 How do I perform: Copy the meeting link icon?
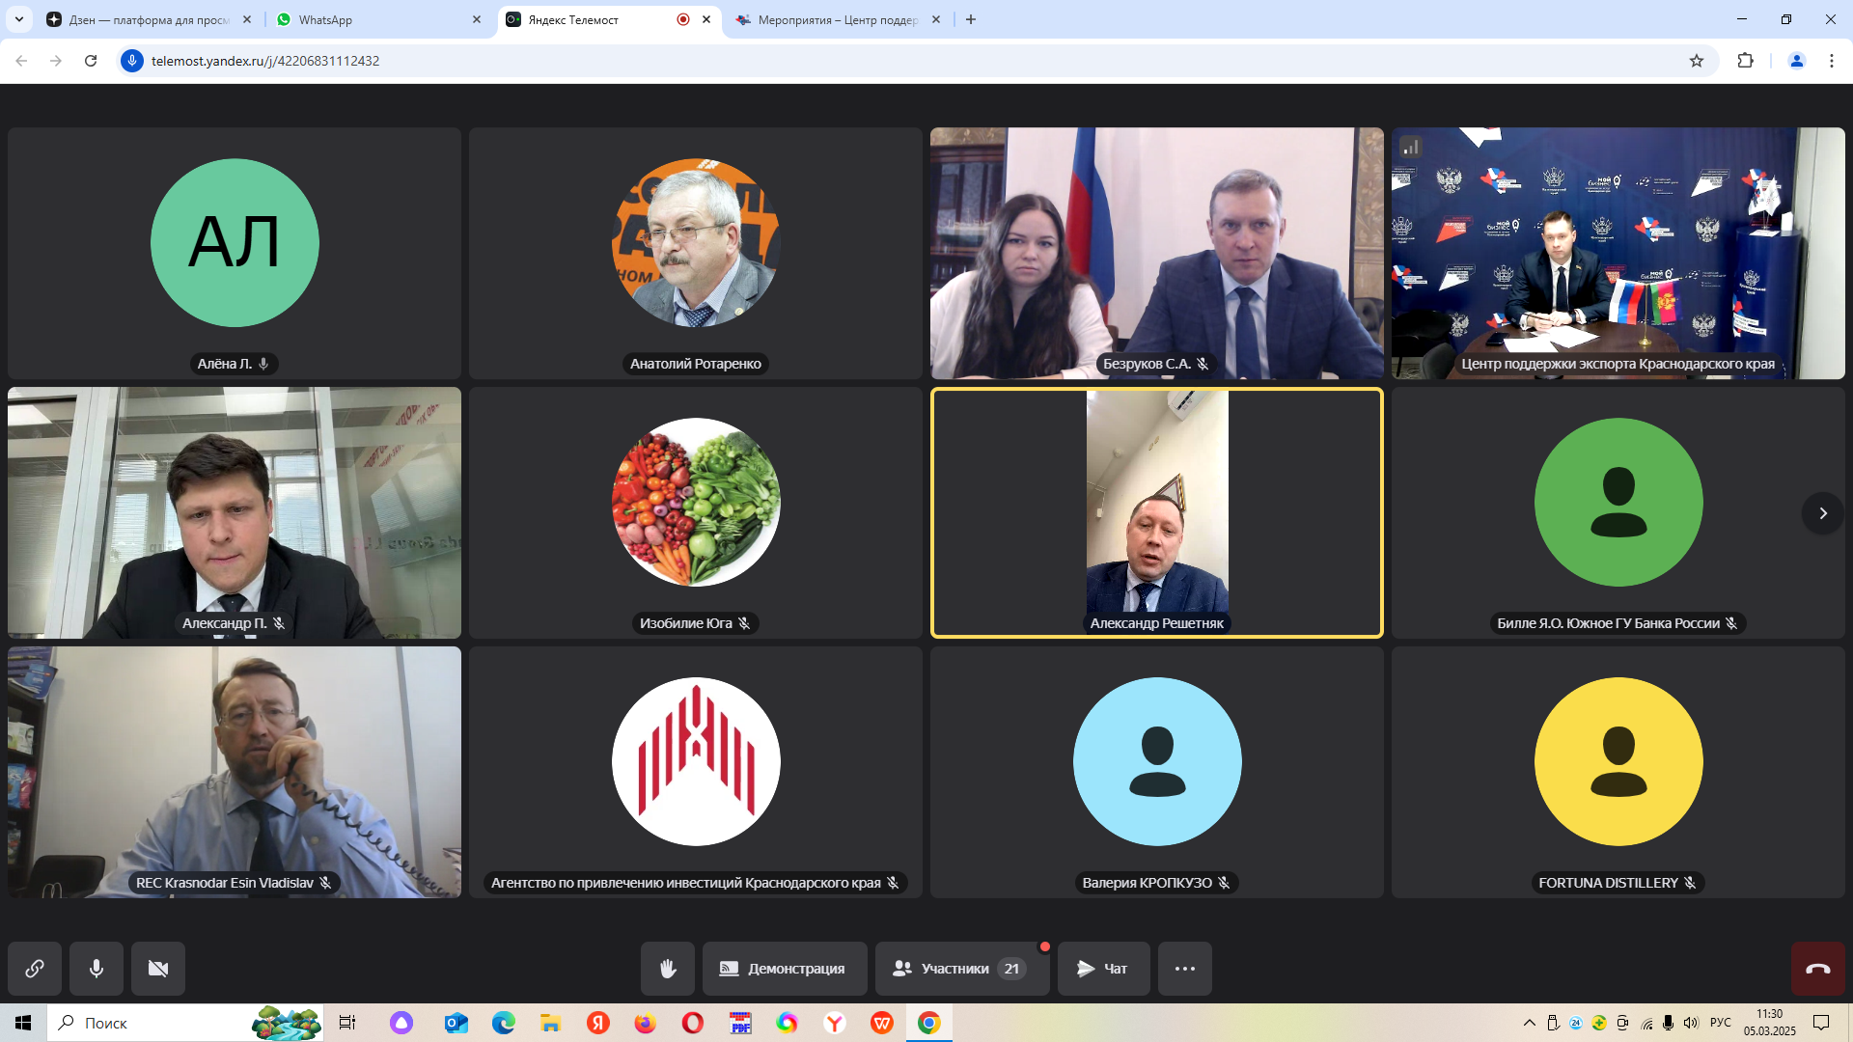click(35, 969)
